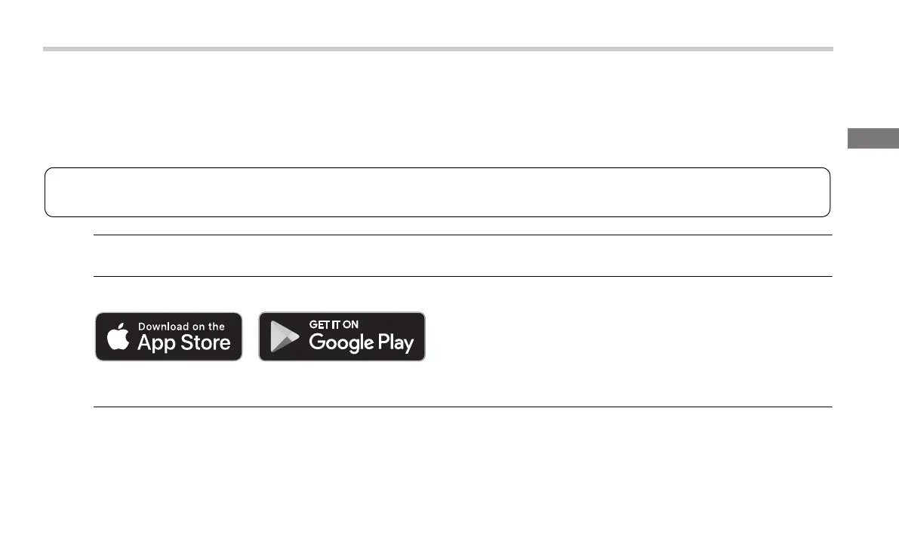This screenshot has height=534, width=899.
Task: Click the word "Play" on the Google badge
Action: point(396,343)
